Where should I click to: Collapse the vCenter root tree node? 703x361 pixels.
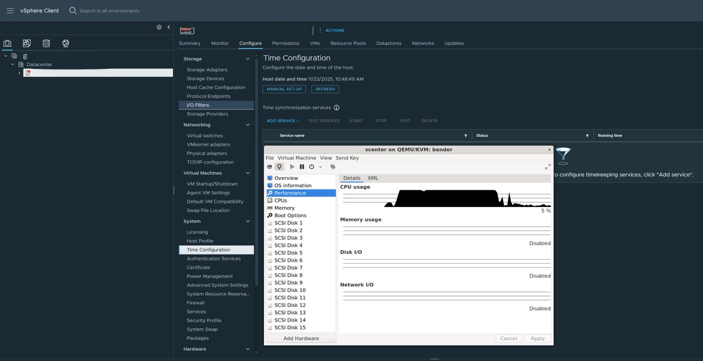pos(5,56)
